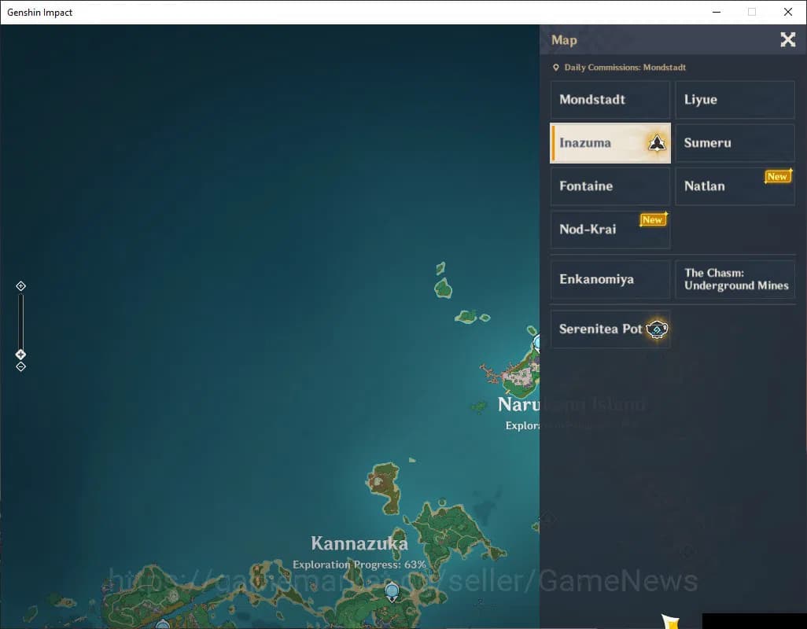
Task: Click the Narukami Island label on the map
Action: [519, 405]
